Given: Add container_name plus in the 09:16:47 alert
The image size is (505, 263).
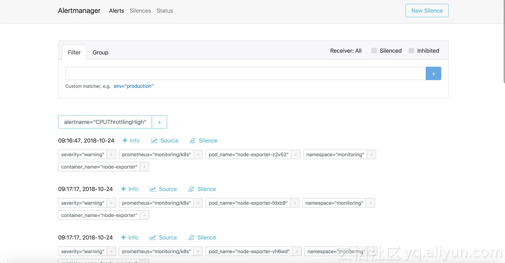Looking at the screenshot, I should coord(145,167).
